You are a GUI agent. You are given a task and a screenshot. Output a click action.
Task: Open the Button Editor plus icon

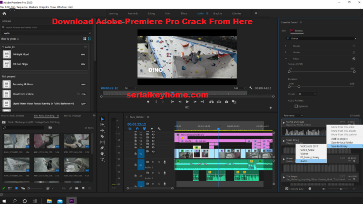pyautogui.click(x=271, y=108)
